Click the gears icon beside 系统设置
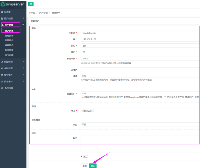Image resolution: width=201 pixels, height=168 pixels. click(x=2, y=88)
